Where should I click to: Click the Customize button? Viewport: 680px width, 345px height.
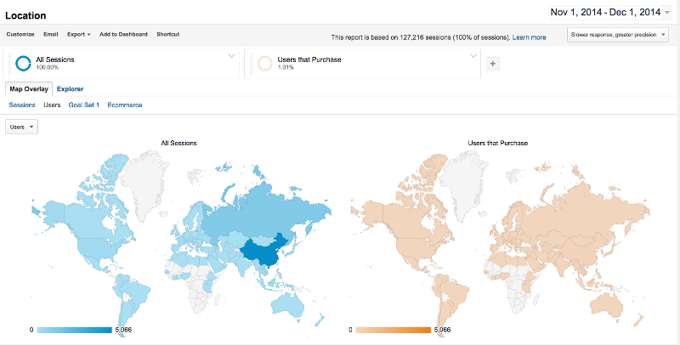[21, 34]
